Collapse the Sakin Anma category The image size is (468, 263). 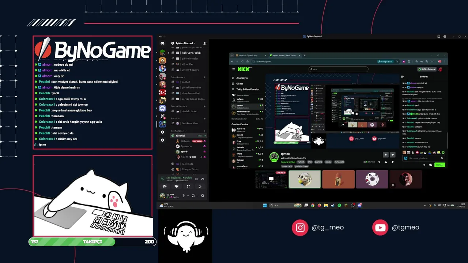tap(179, 77)
